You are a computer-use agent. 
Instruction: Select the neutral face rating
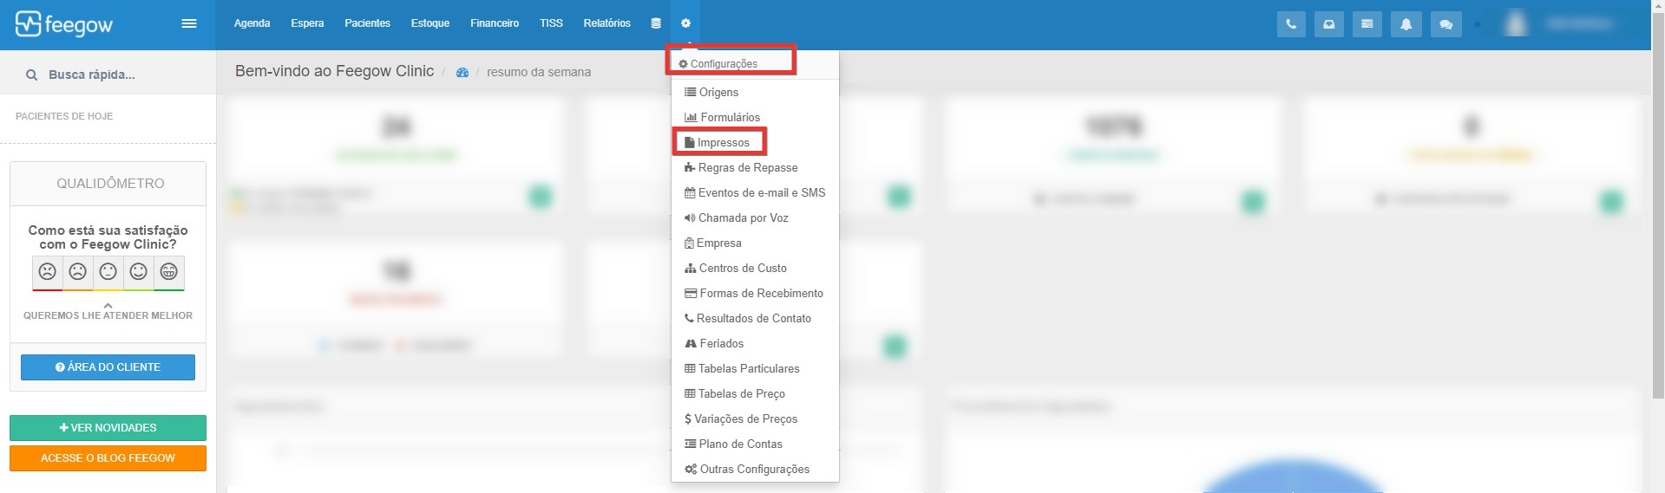[x=108, y=272]
